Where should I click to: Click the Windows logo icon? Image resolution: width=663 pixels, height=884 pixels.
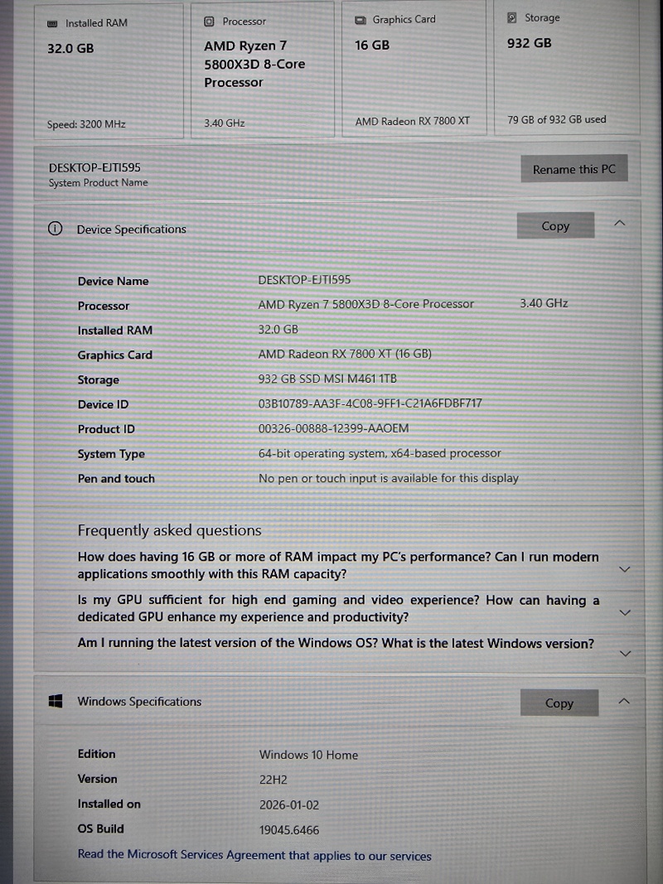point(56,702)
